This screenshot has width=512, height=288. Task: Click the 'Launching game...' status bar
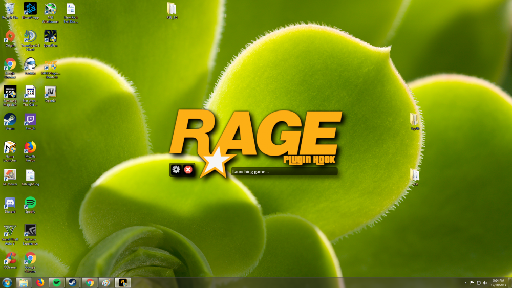click(284, 171)
